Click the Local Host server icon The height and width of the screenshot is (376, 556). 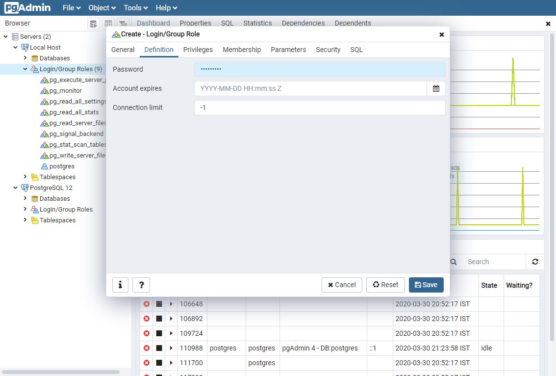[25, 47]
